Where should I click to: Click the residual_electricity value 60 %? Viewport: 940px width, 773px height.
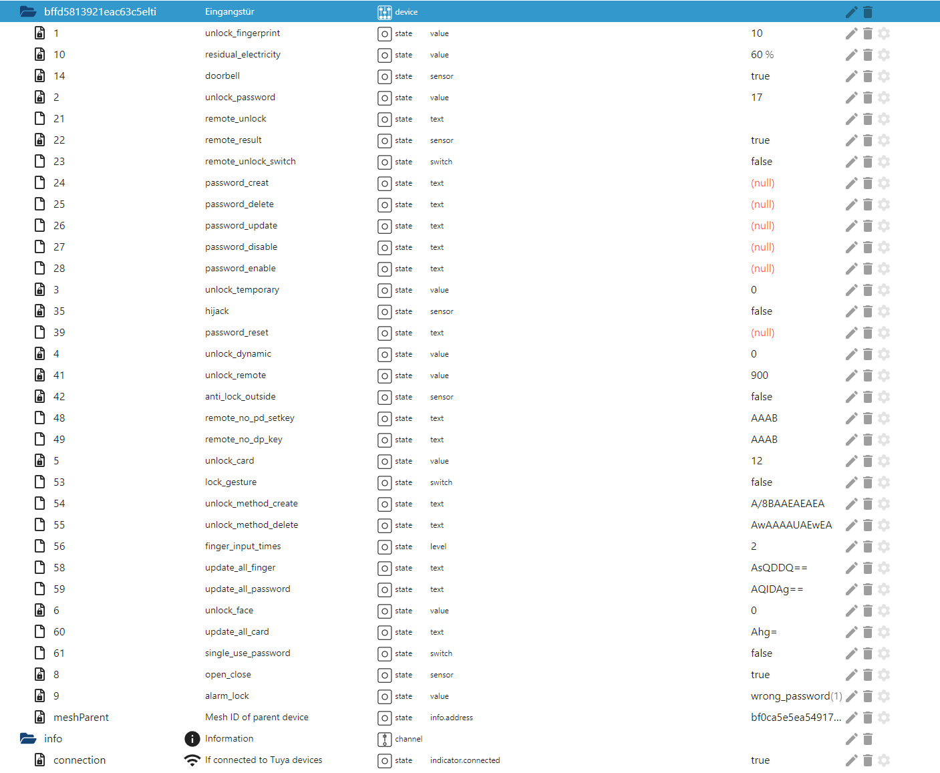pyautogui.click(x=762, y=55)
